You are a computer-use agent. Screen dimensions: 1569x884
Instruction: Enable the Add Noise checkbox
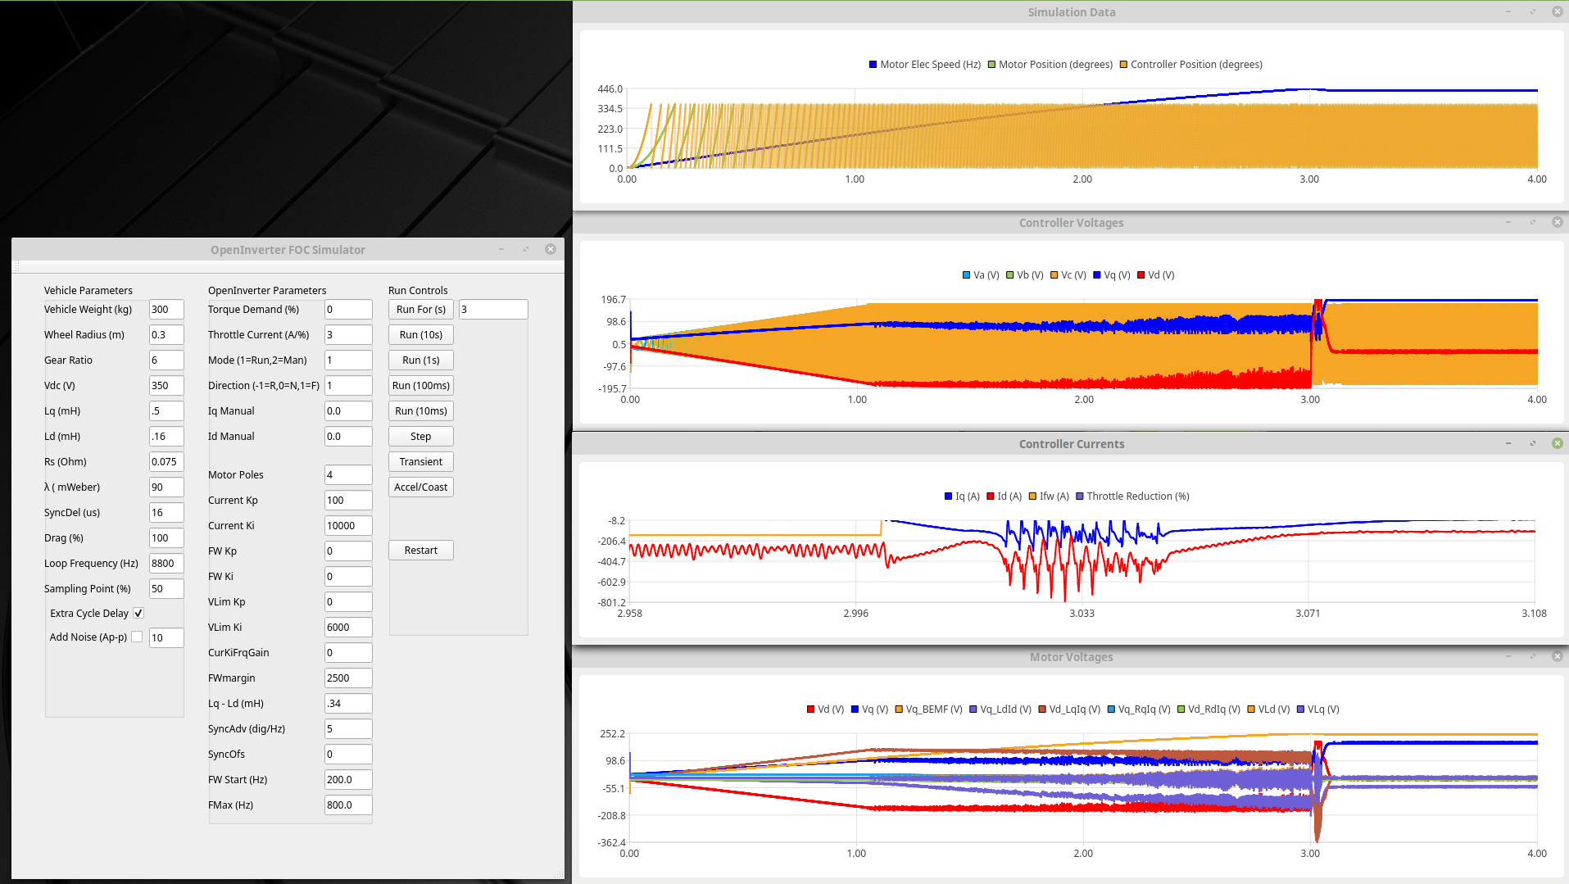(137, 637)
